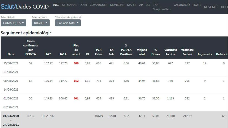Click the red risk value 352
The width and height of the screenshot is (228, 128).
pyautogui.click(x=76, y=81)
